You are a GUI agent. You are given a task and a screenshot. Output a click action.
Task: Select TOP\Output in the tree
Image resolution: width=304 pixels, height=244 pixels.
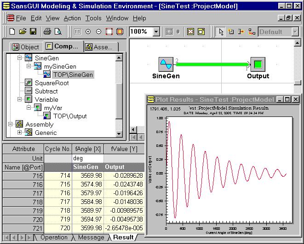click(x=69, y=116)
